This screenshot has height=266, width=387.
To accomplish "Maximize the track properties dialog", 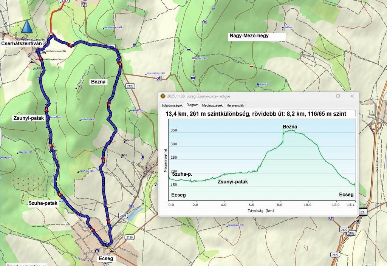I will pyautogui.click(x=338, y=96).
